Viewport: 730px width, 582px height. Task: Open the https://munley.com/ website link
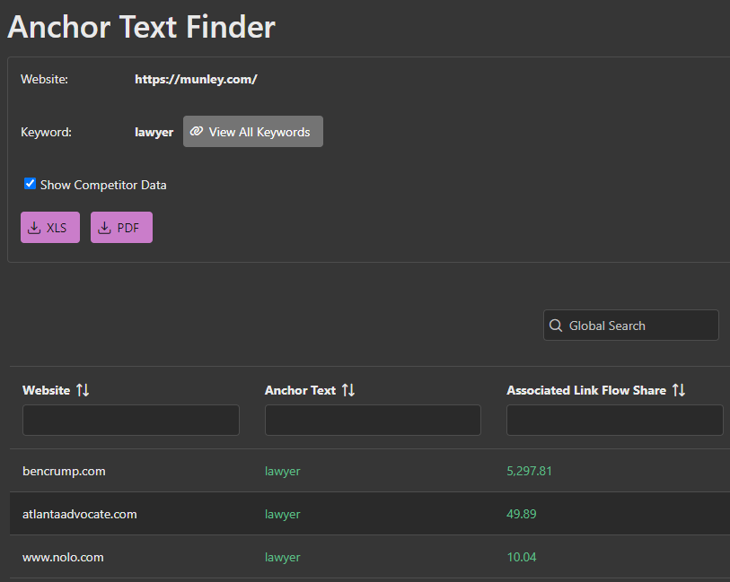[x=196, y=79]
